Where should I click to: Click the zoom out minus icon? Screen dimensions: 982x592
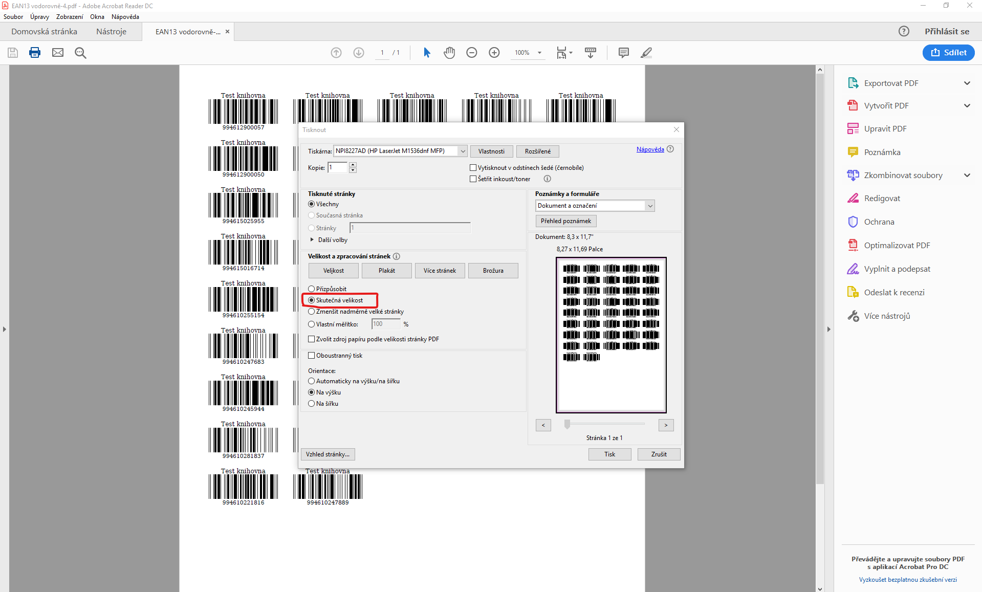472,53
